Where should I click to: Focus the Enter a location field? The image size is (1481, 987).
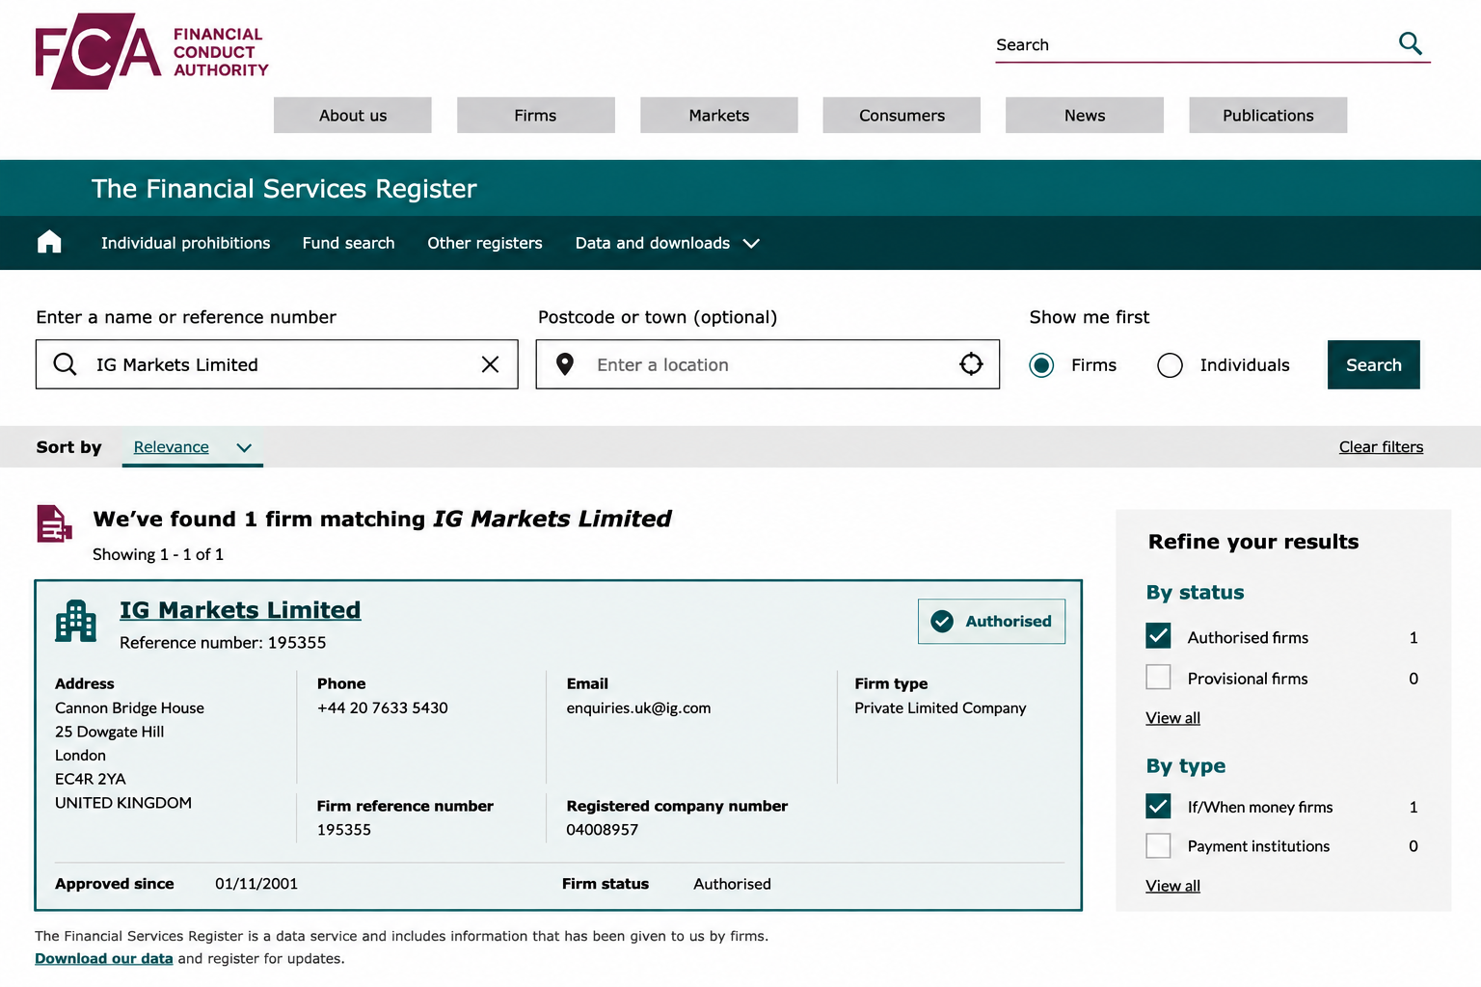pos(767,364)
